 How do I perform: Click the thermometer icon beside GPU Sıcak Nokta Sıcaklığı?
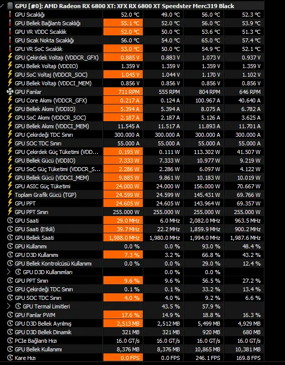click(10, 40)
